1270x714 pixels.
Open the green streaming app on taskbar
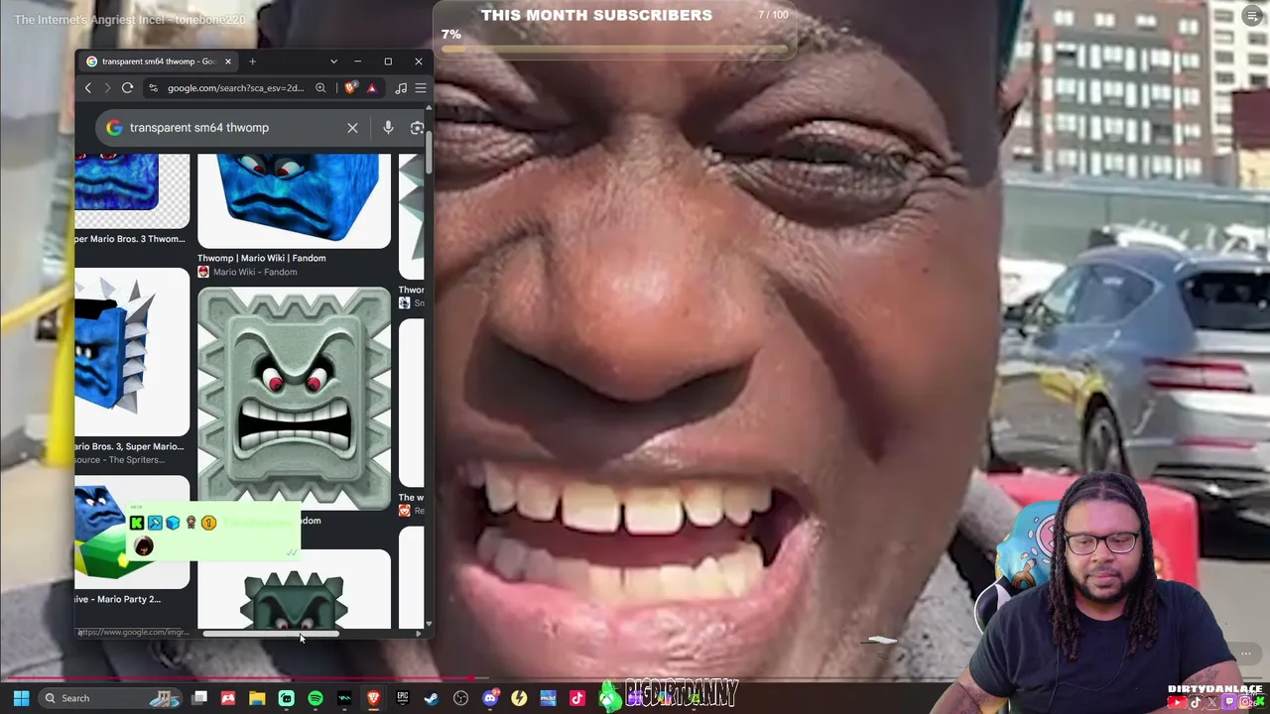286,698
